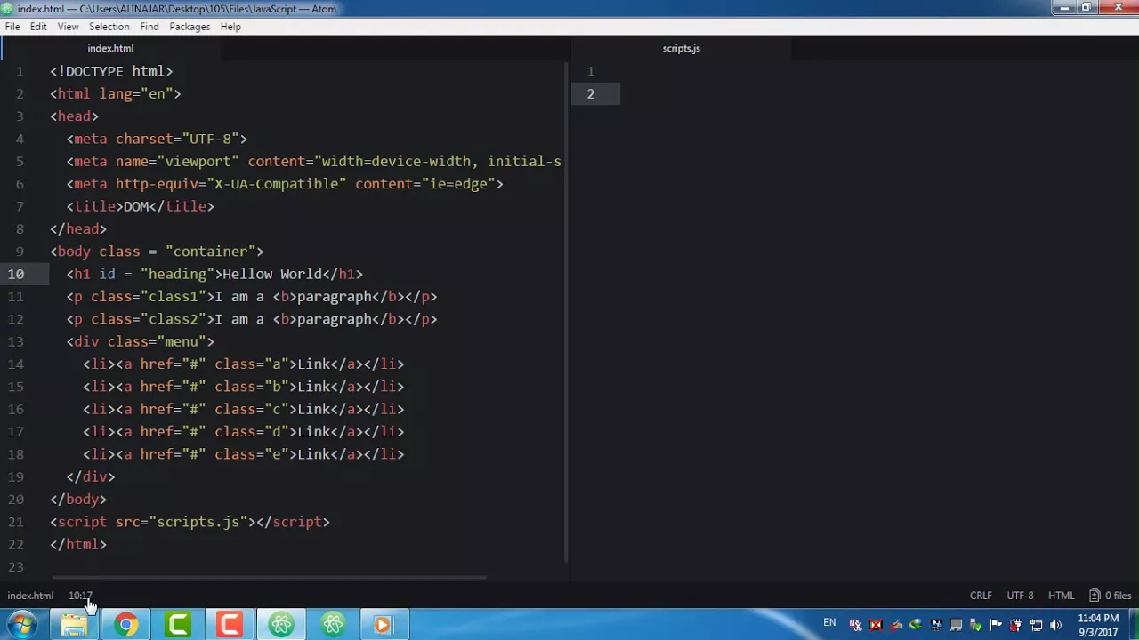Click the script src="scripts.js" line
The height and width of the screenshot is (640, 1139).
pos(190,522)
